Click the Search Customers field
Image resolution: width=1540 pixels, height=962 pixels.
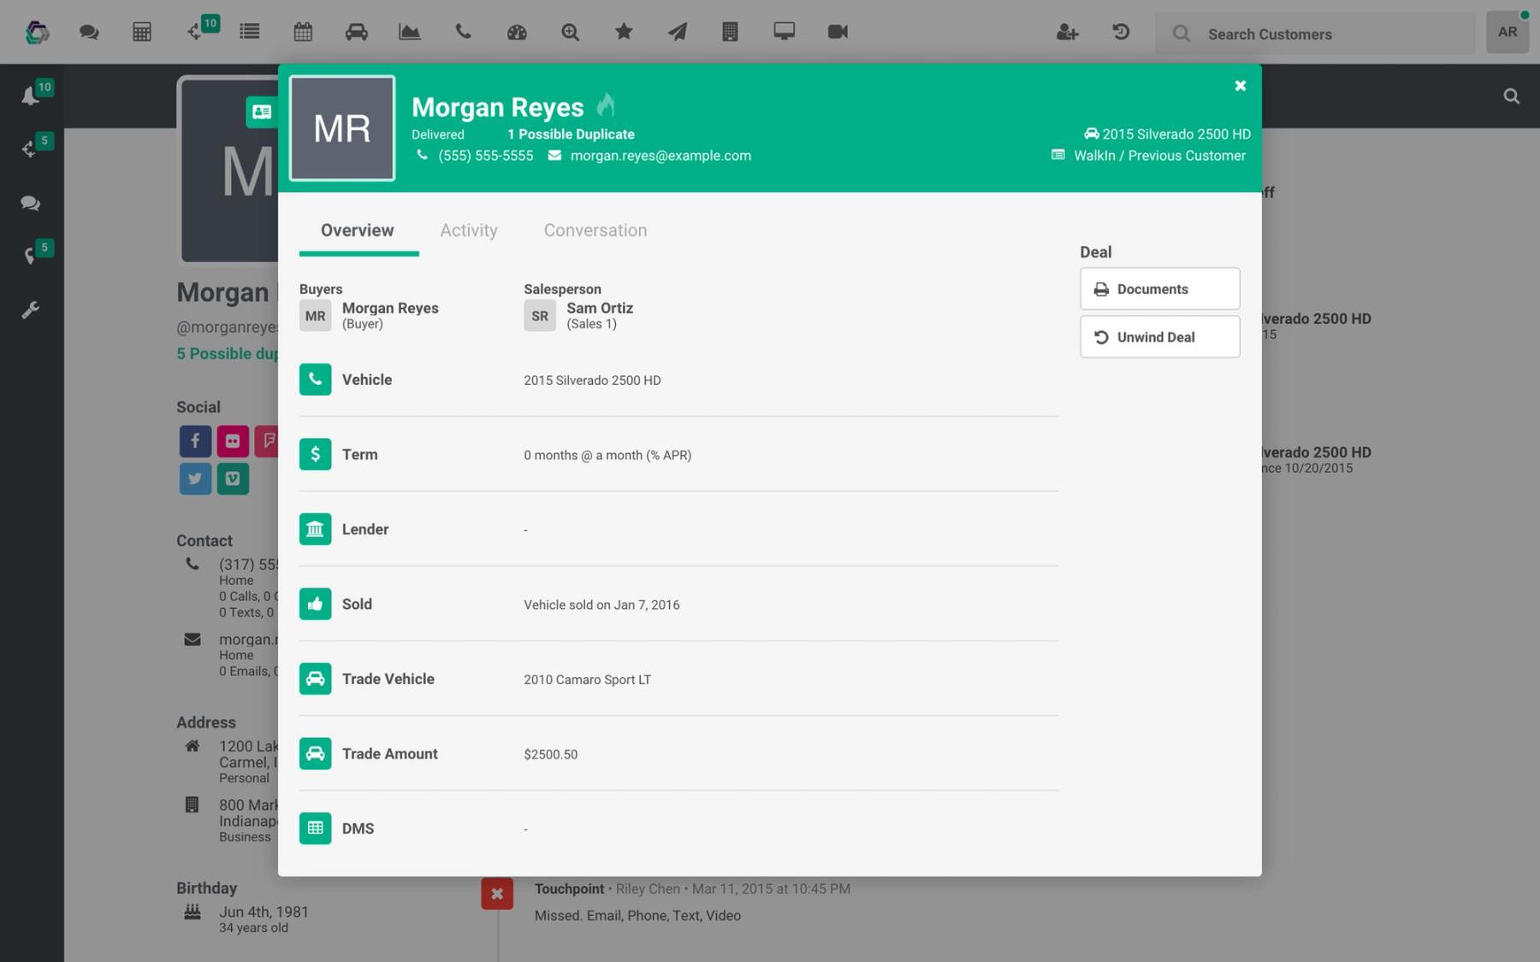click(x=1315, y=33)
